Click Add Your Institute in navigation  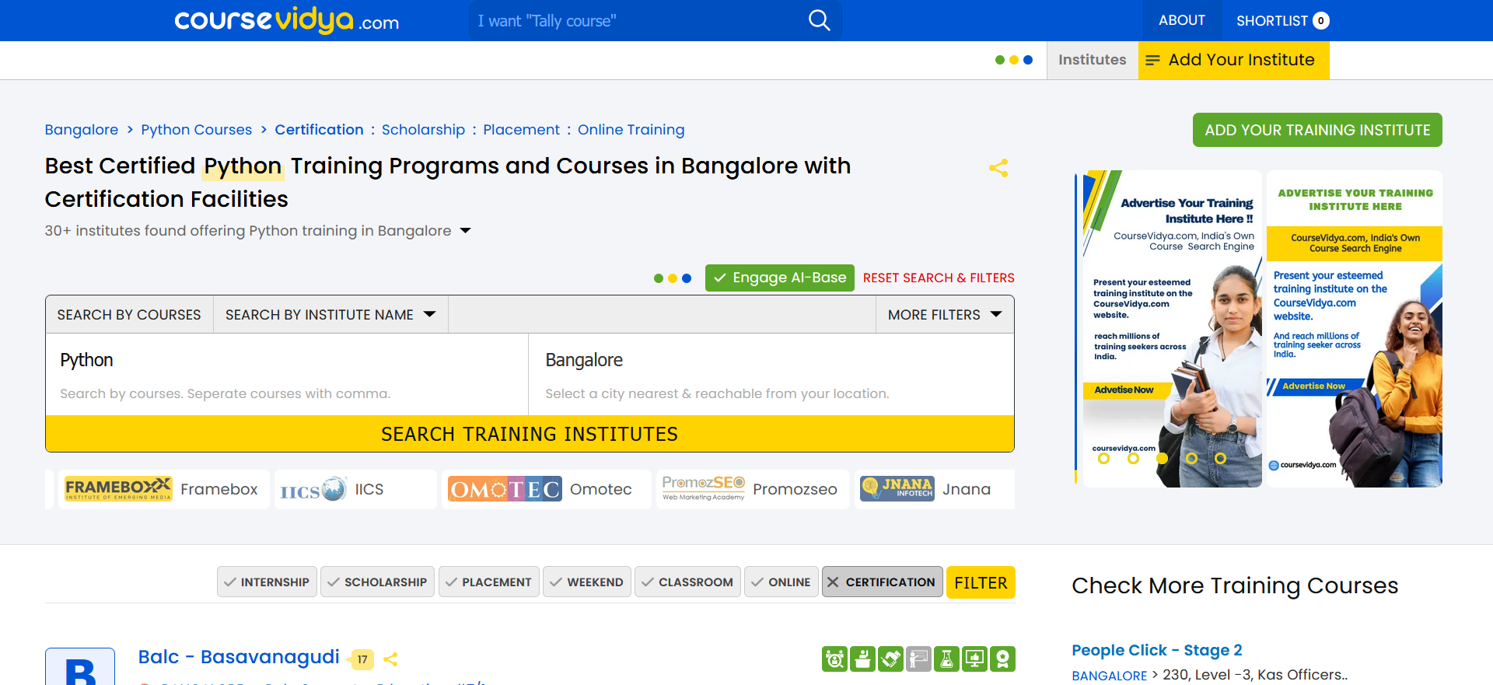click(1234, 60)
